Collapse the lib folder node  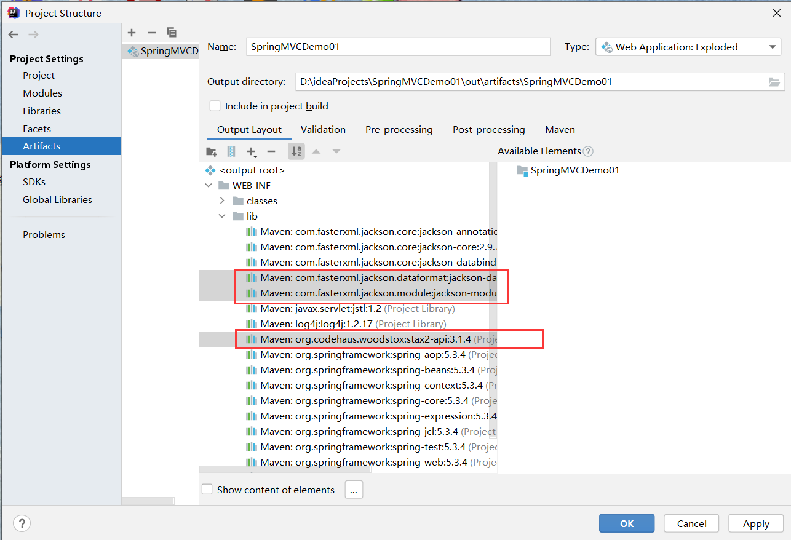point(222,216)
